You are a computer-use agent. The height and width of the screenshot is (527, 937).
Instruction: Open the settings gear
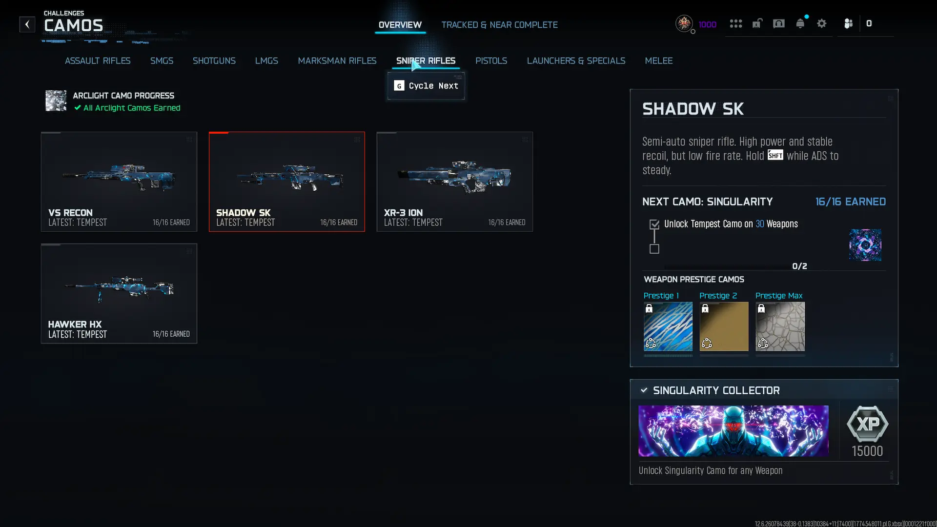point(822,23)
